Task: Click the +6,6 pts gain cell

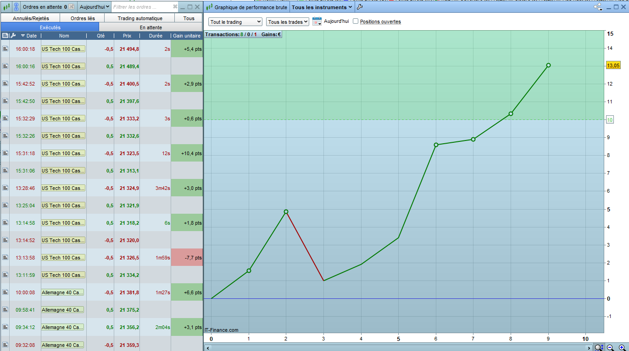Action: [x=187, y=292]
